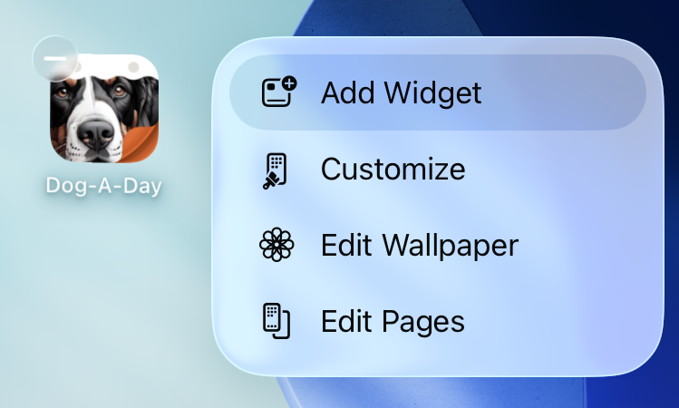Select Edit Wallpaper menu text
The width and height of the screenshot is (679, 408).
tap(420, 246)
